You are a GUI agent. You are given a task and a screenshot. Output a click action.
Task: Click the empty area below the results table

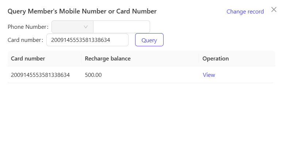click(141, 115)
